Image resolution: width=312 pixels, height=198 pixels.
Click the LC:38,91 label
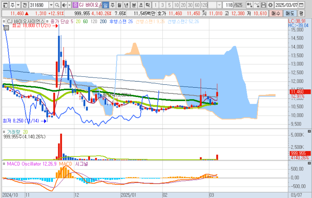[297, 21]
